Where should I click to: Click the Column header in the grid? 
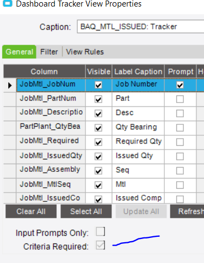44,71
